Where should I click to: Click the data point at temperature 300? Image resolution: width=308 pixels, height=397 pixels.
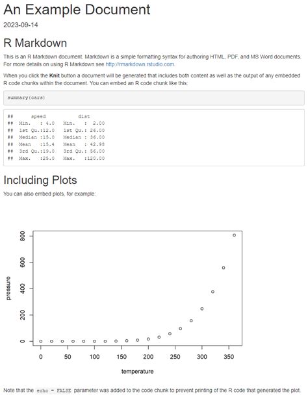[x=202, y=309]
